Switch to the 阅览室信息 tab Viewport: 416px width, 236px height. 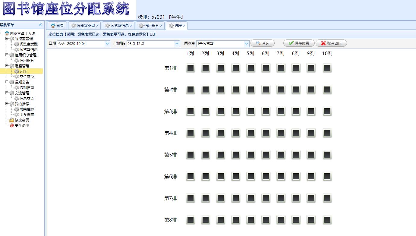120,25
